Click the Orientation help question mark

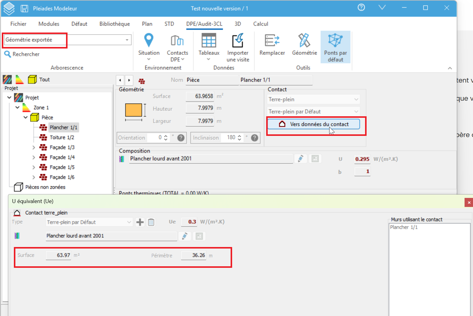181,138
